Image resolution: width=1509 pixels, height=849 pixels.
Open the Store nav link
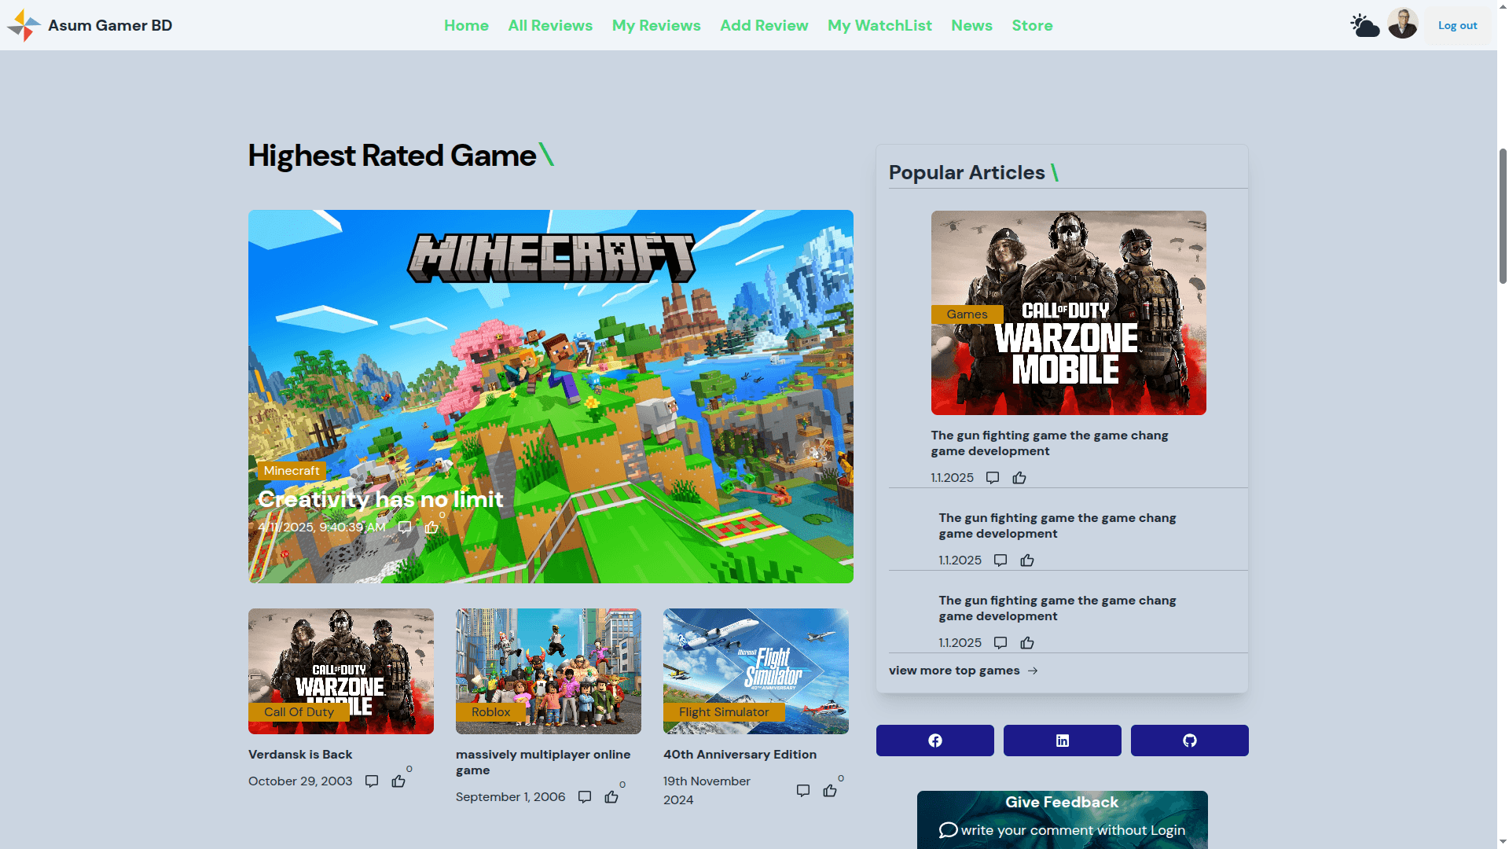(x=1032, y=25)
